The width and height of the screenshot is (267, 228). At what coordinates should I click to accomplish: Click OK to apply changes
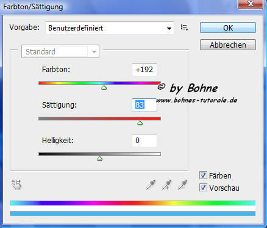pyautogui.click(x=228, y=28)
